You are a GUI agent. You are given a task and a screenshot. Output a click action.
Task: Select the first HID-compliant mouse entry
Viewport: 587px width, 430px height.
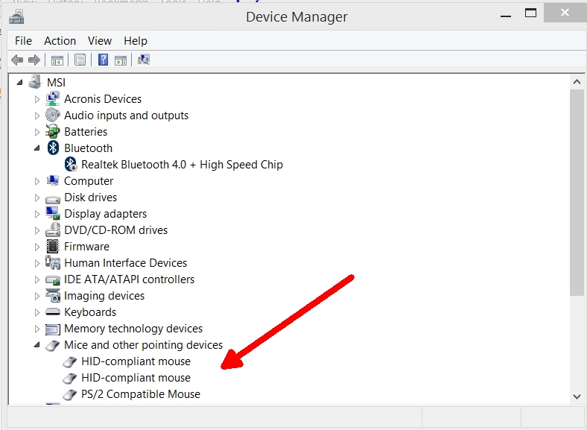(x=136, y=361)
